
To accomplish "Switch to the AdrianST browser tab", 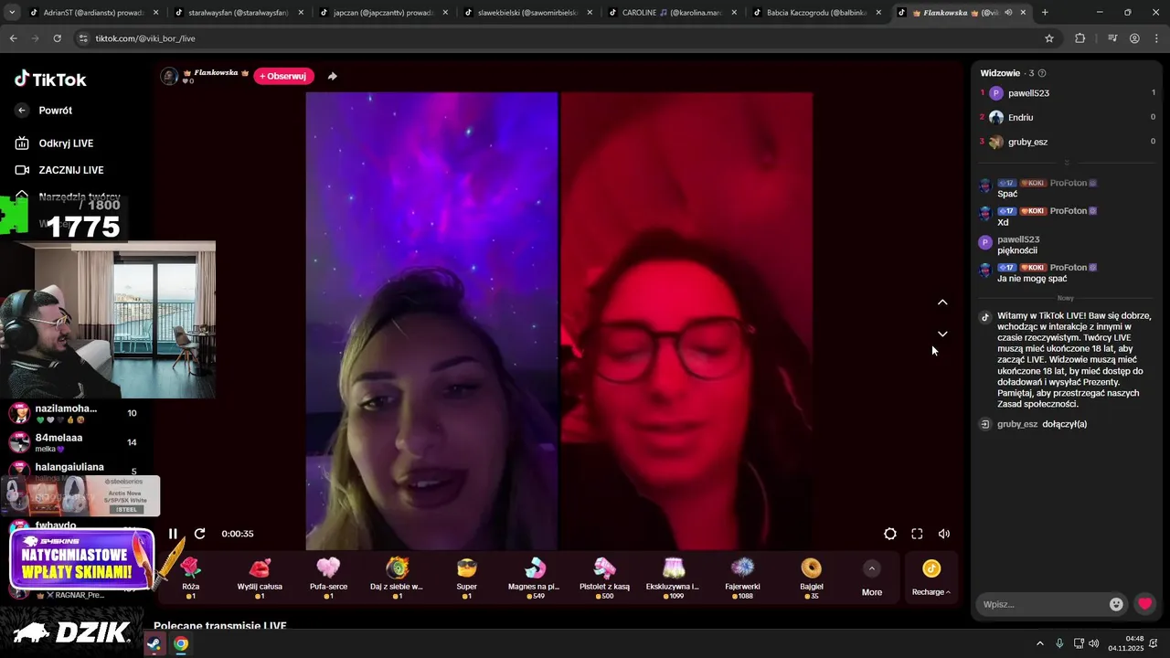I will point(94,13).
